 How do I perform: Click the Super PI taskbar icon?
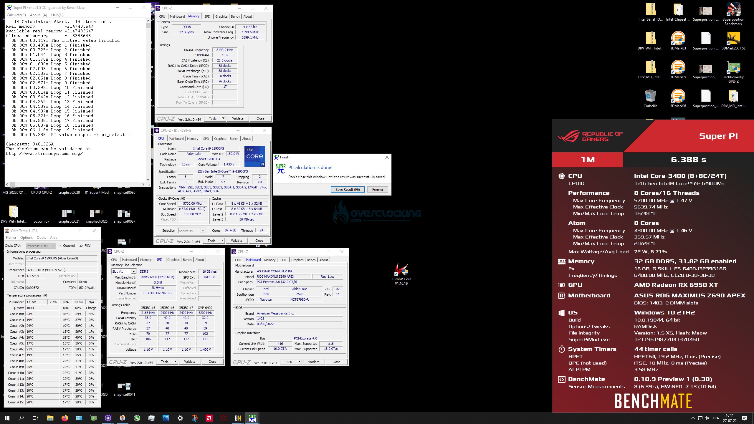coord(252,418)
